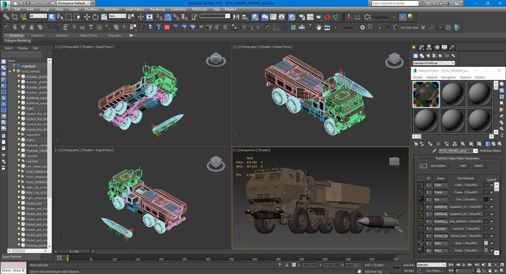Click Get Material icon in Material Editor

tap(416, 144)
